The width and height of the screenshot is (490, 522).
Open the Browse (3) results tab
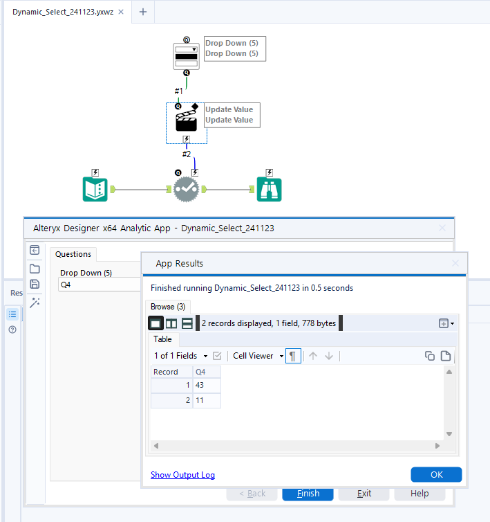(x=168, y=307)
